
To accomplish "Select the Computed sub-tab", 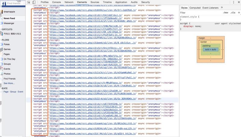I will (195, 8).
